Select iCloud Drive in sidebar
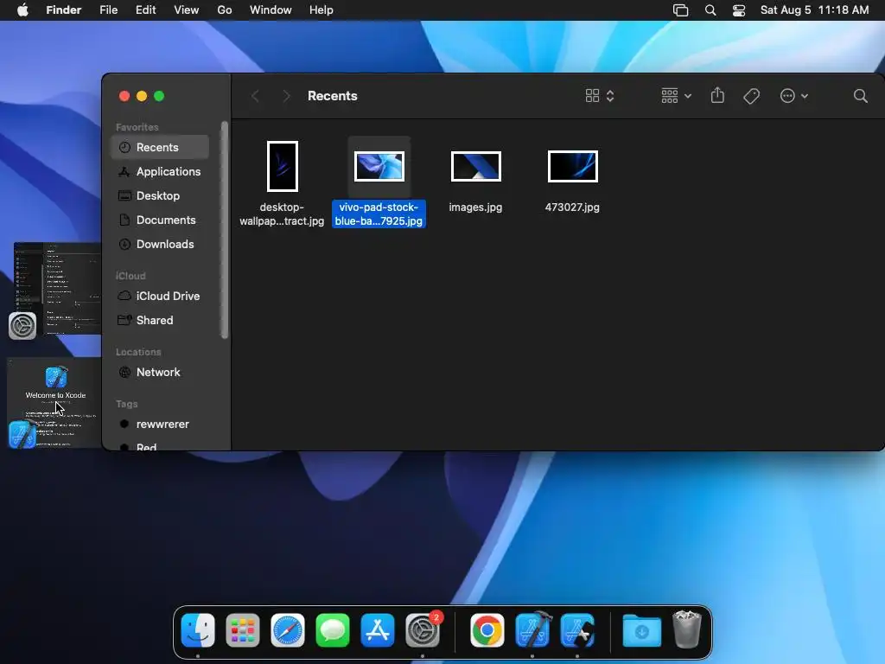The image size is (885, 664). tap(160, 296)
